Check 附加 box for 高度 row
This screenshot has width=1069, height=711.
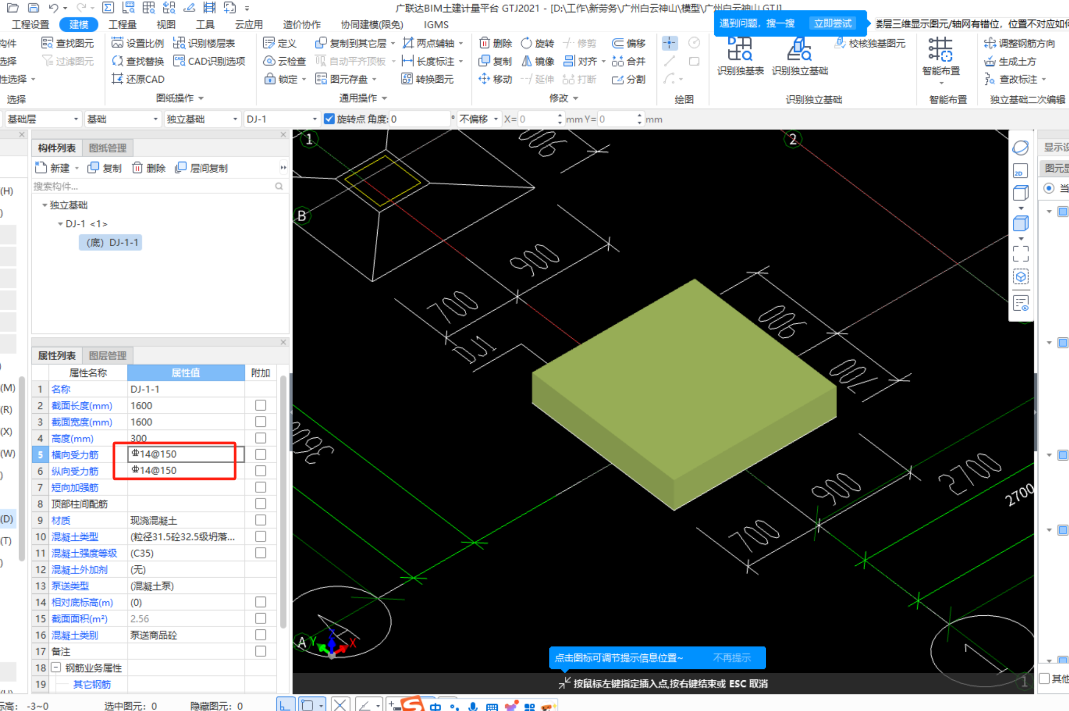[261, 438]
